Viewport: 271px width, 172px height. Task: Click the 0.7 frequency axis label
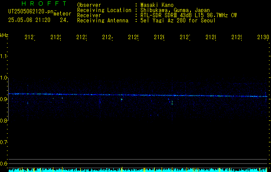tap(3, 142)
